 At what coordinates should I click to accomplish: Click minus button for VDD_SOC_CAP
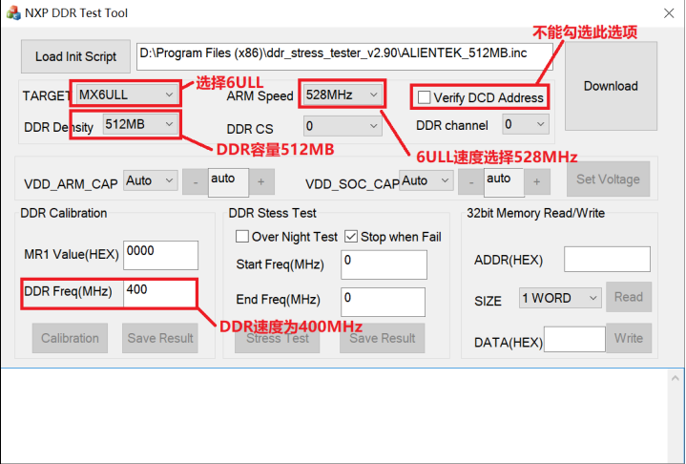pyautogui.click(x=470, y=181)
